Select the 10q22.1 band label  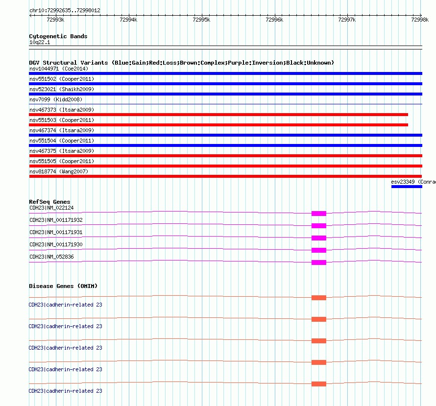tap(40, 42)
